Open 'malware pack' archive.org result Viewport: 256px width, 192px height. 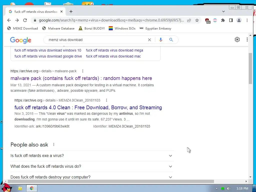point(81,78)
